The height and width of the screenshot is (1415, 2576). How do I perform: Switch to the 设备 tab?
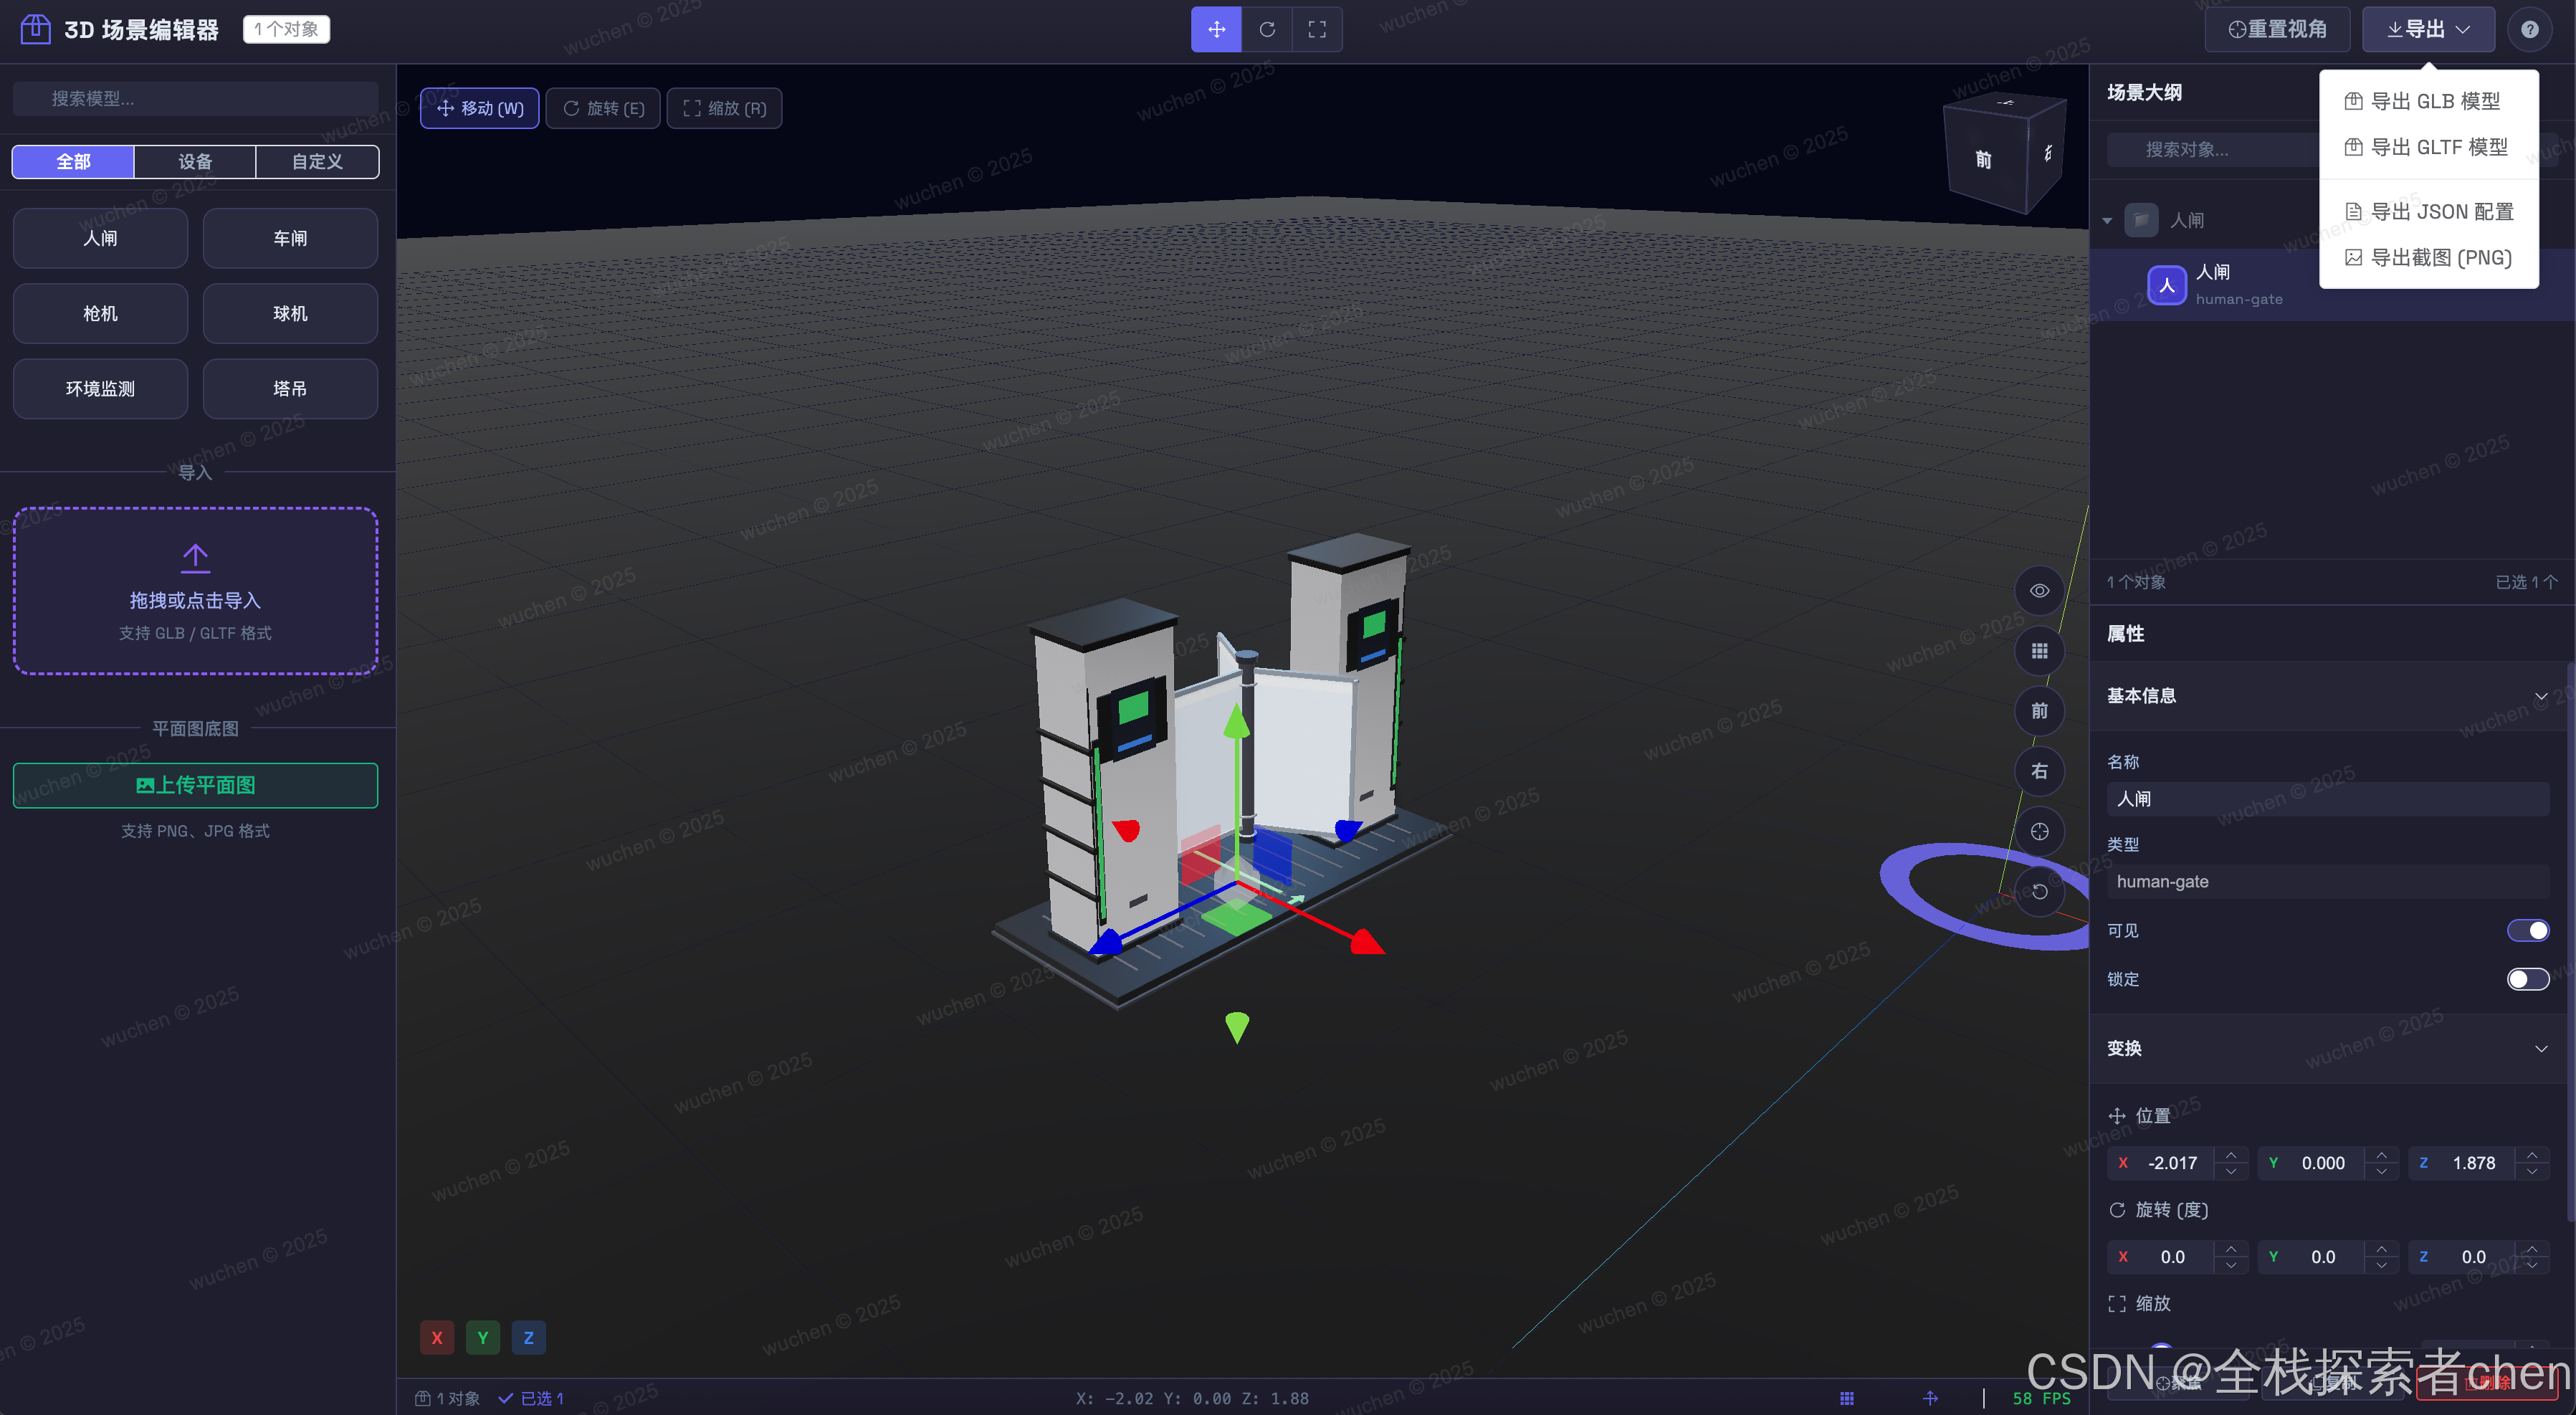[x=195, y=161]
